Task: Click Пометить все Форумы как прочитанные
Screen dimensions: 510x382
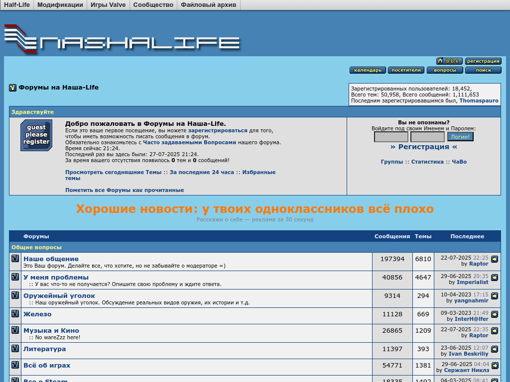Action: pyautogui.click(x=125, y=190)
